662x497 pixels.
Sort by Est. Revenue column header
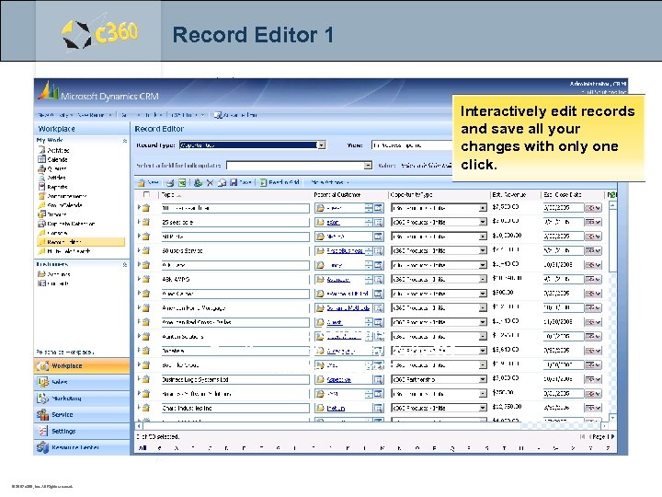[508, 195]
